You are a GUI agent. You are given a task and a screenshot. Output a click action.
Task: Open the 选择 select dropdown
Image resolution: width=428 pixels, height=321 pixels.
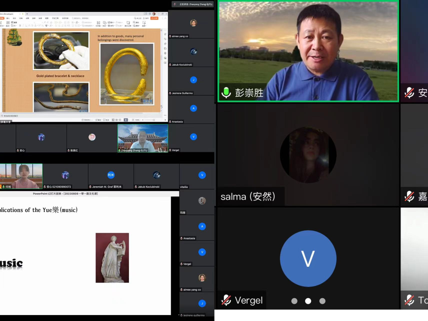click(144, 24)
